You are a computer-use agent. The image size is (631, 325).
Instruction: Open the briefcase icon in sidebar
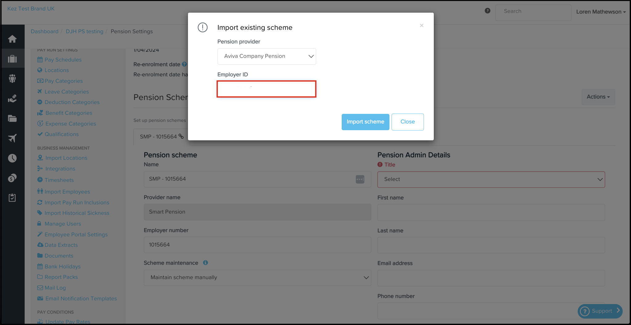pos(12,59)
